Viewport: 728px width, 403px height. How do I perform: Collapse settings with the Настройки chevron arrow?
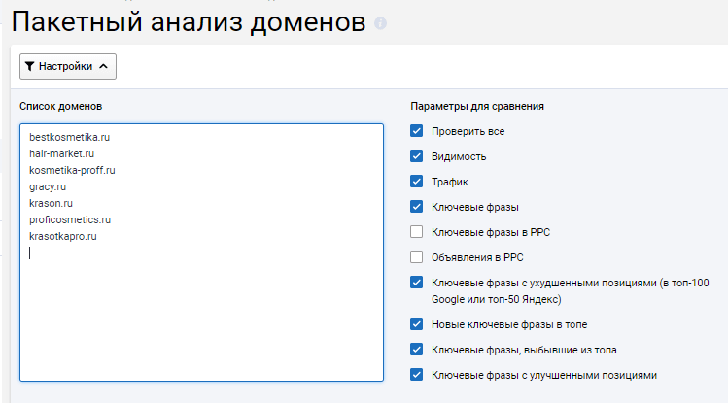(x=104, y=67)
